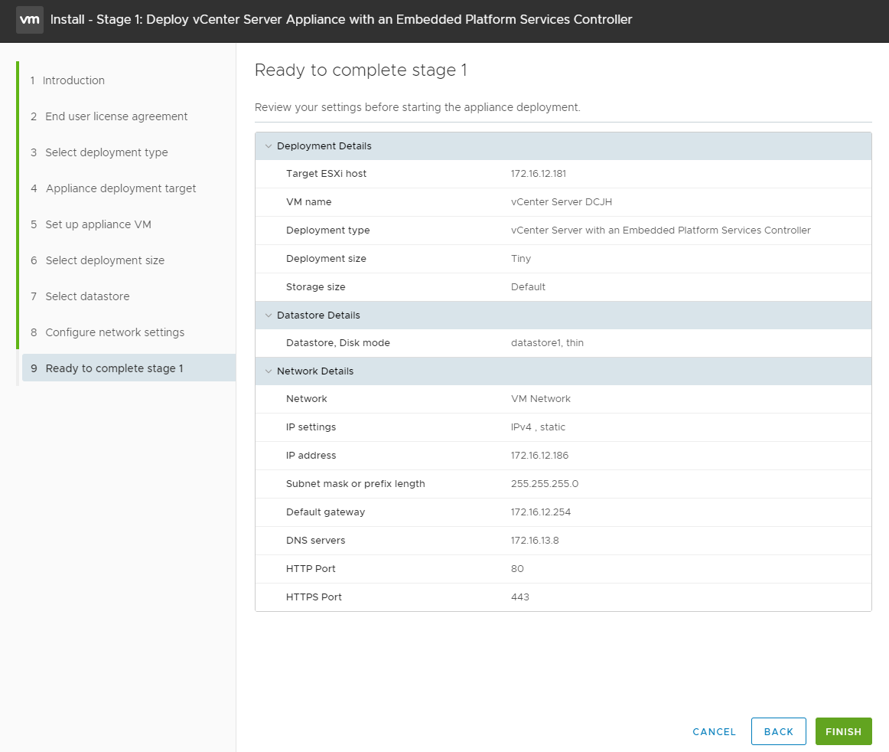Viewport: 889px width, 752px height.
Task: Click the VM Network value
Action: tap(540, 399)
